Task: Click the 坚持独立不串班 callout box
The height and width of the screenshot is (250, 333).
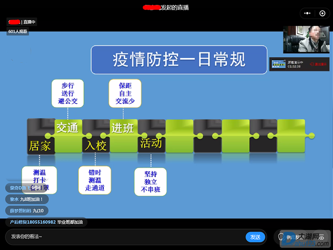Action: [x=151, y=182]
